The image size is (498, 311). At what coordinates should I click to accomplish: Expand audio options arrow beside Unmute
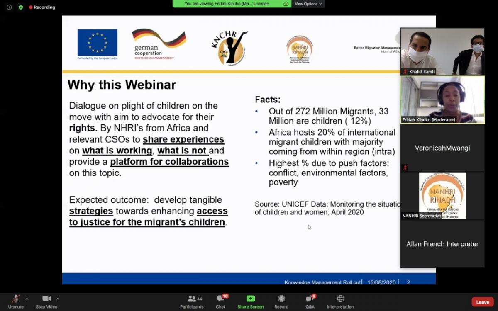pyautogui.click(x=27, y=299)
